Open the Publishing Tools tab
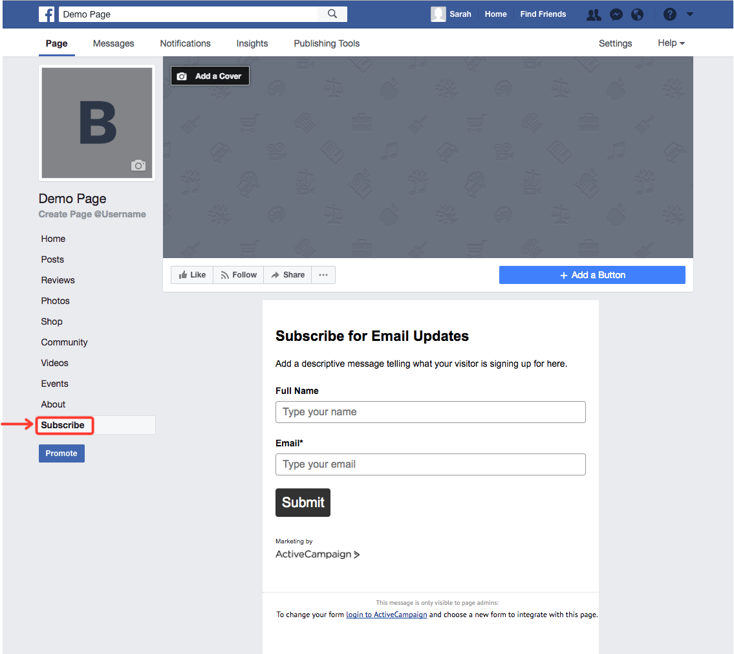 (327, 43)
